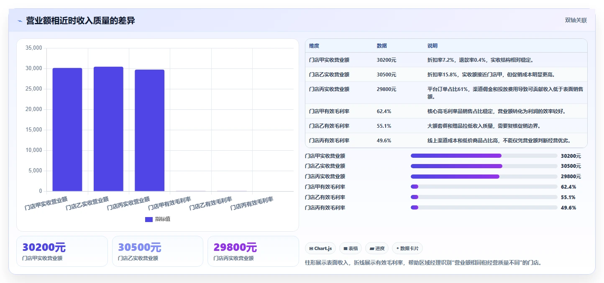Click the 5,000 y-axis label
Screen dimensions: 604x283
35,171
